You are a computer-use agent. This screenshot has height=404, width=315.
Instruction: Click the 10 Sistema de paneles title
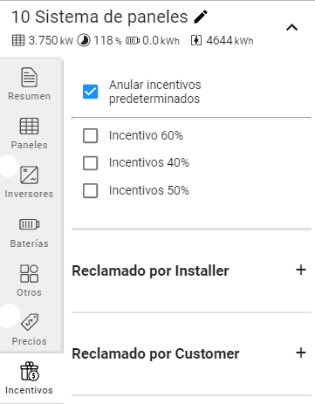pyautogui.click(x=99, y=17)
